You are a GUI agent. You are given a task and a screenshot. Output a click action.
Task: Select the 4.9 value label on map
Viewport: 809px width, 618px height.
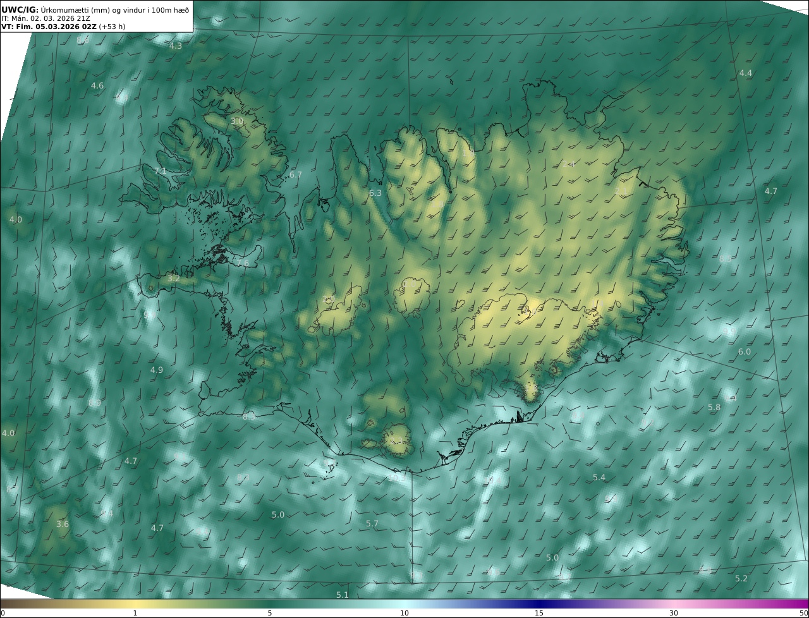click(x=157, y=370)
